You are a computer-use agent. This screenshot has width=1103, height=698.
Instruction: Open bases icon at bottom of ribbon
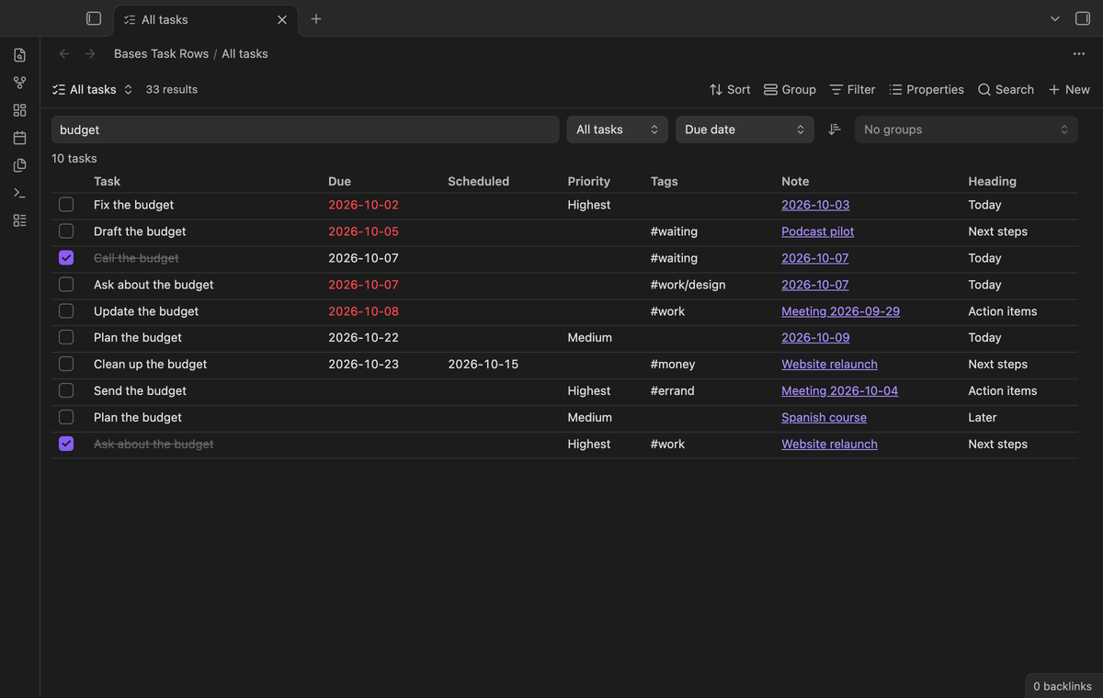[19, 220]
